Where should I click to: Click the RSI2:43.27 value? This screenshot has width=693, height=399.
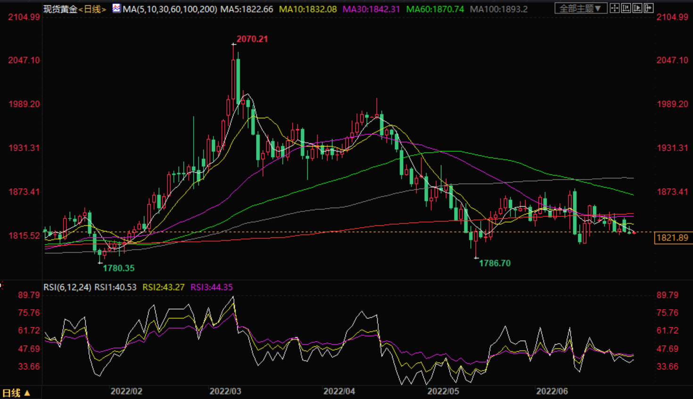[x=164, y=287]
